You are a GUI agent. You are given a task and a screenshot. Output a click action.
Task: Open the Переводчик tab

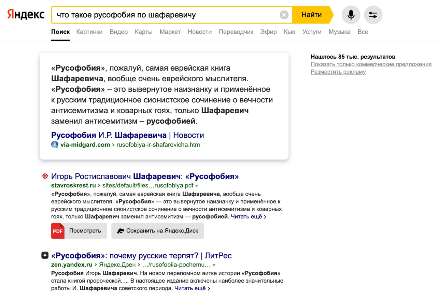pyautogui.click(x=236, y=32)
